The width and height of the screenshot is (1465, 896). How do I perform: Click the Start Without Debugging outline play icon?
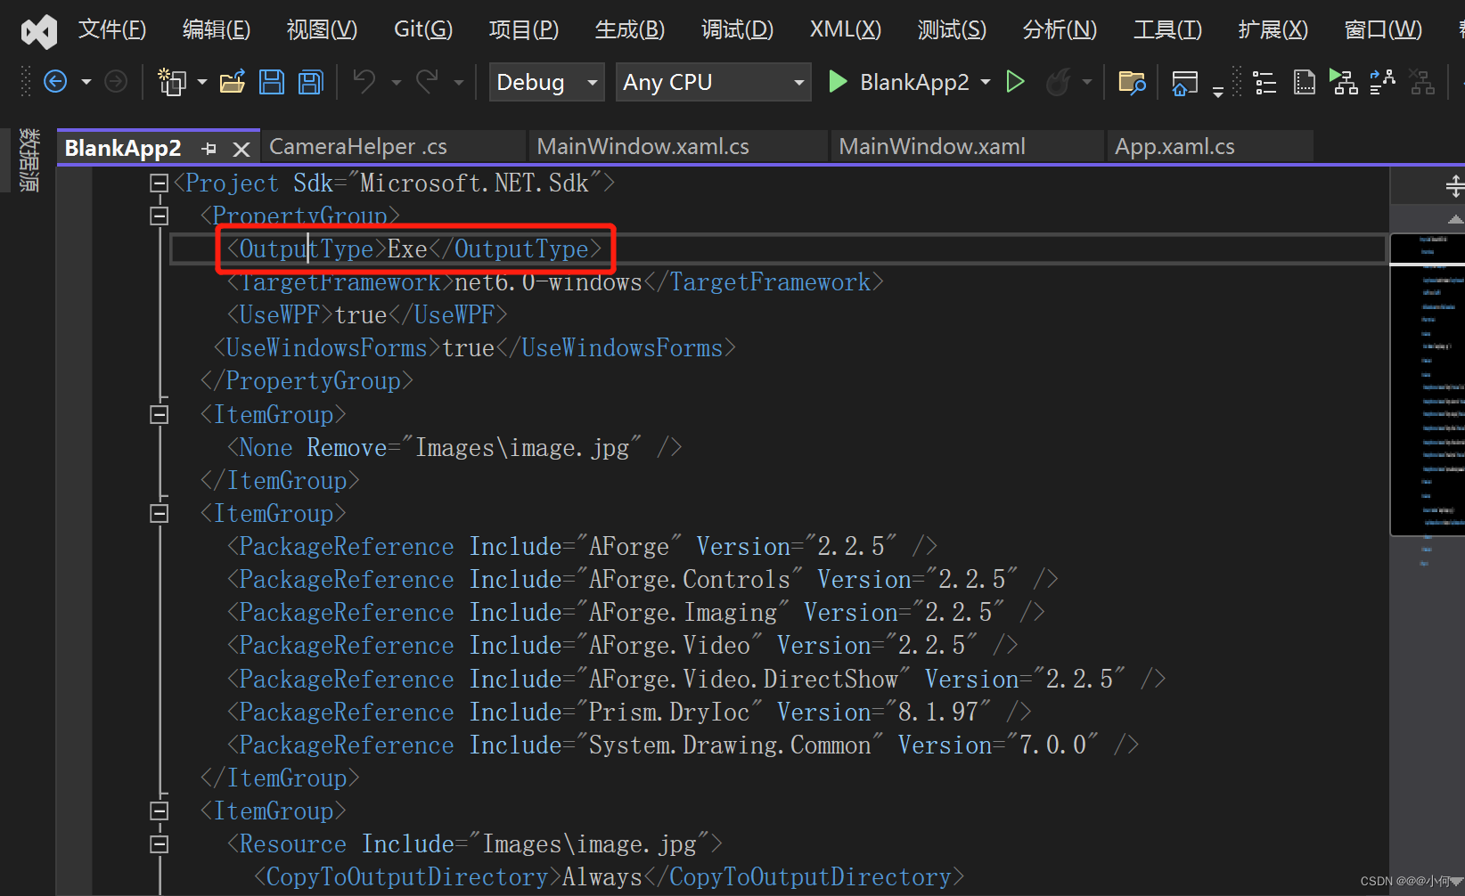[x=1015, y=82]
